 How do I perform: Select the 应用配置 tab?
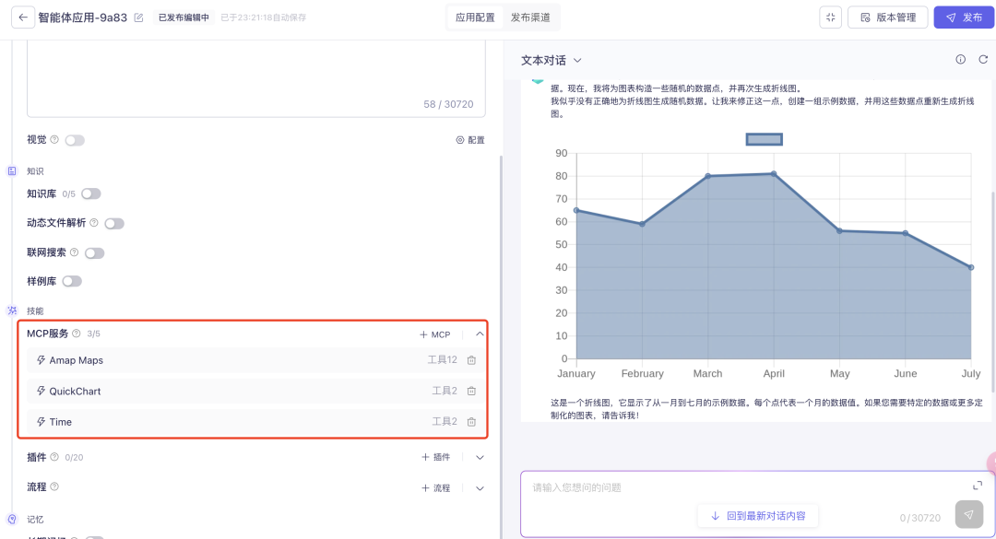pyautogui.click(x=475, y=18)
